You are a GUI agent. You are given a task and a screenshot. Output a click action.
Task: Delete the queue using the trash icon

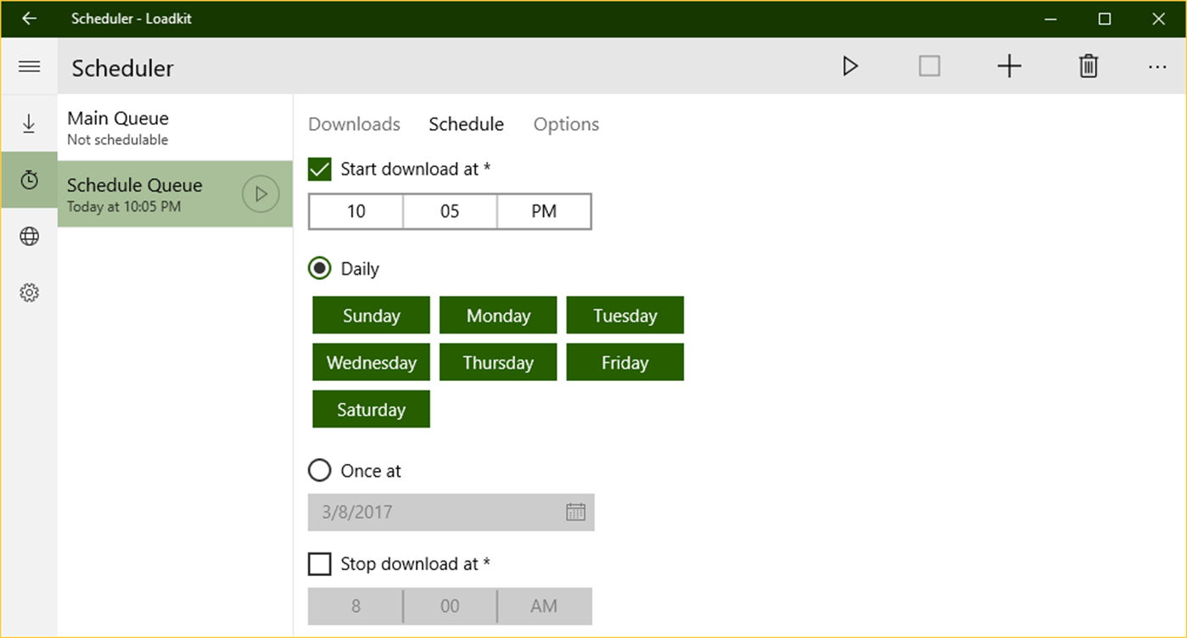[x=1088, y=65]
